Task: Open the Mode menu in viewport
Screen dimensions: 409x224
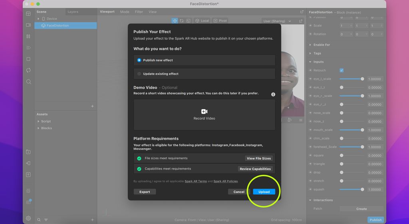Action: [x=125, y=12]
